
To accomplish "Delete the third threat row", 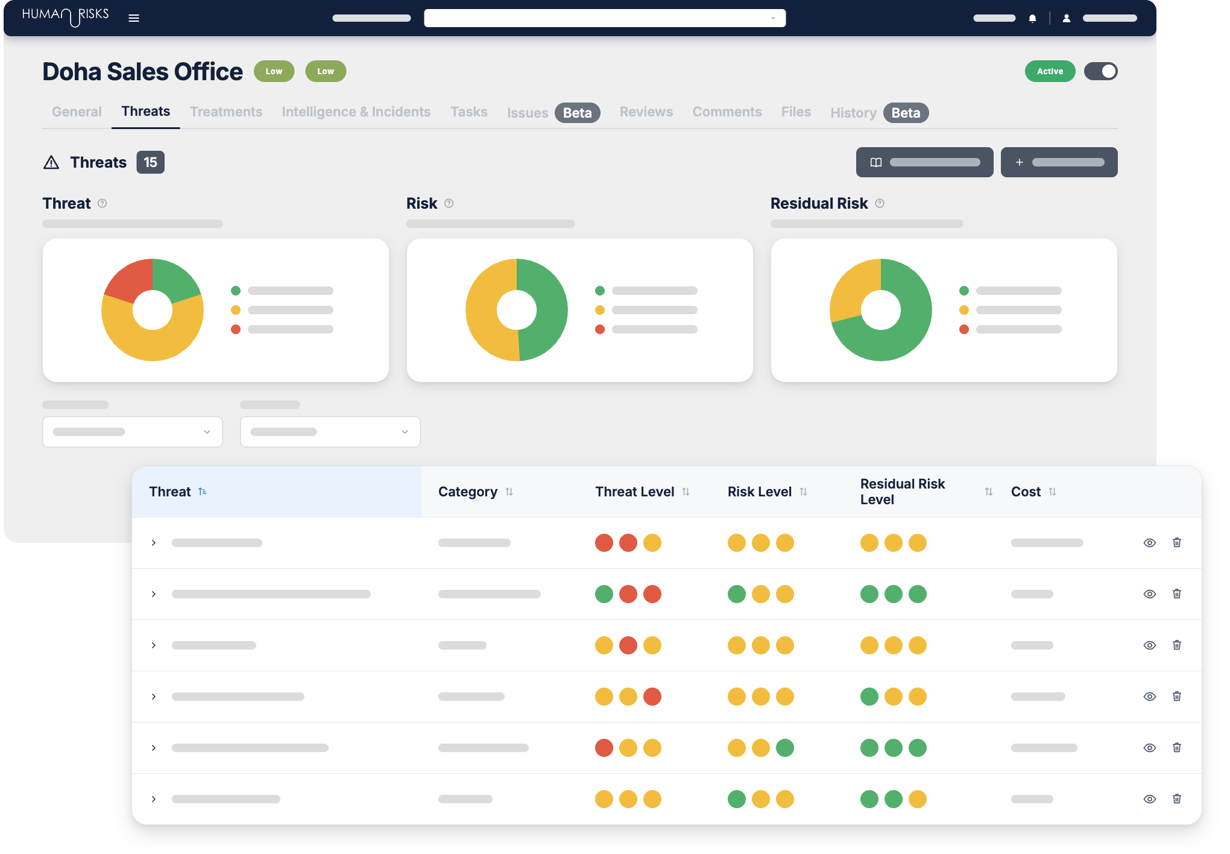I will coord(1176,645).
